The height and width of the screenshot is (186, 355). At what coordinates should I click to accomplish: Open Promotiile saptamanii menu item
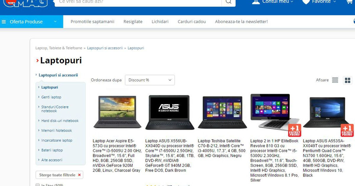tap(92, 22)
